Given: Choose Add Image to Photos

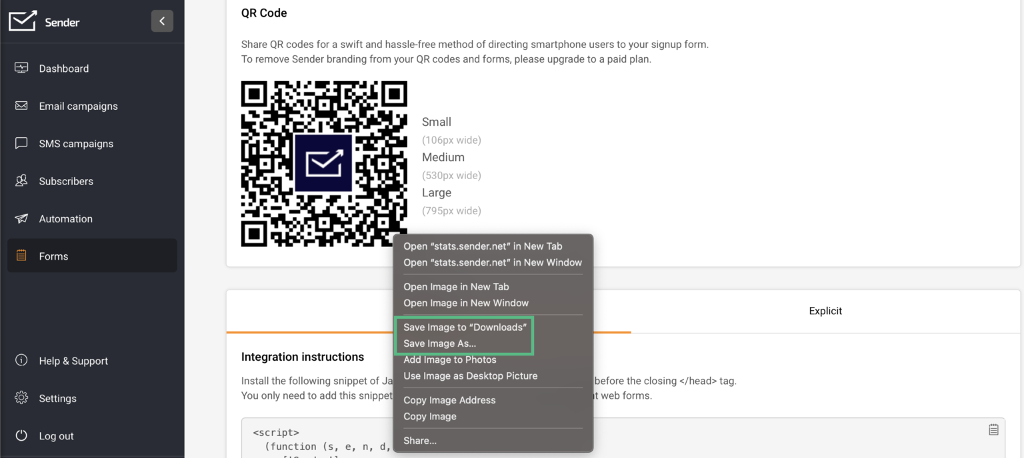Looking at the screenshot, I should tap(450, 359).
